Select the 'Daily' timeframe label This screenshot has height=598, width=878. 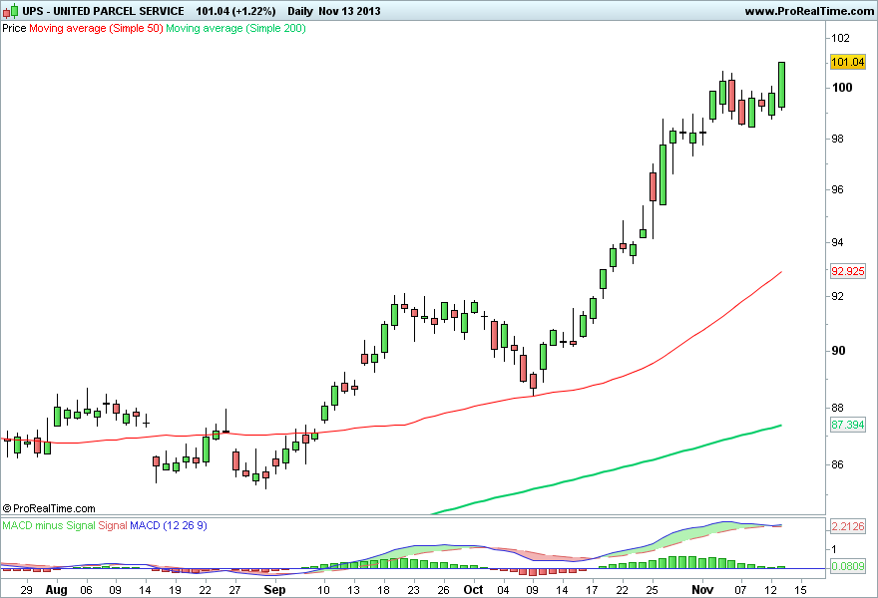pyautogui.click(x=300, y=11)
